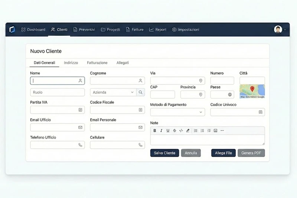Click the document icon in Partita IVA
This screenshot has width=297, height=198.
click(80, 110)
